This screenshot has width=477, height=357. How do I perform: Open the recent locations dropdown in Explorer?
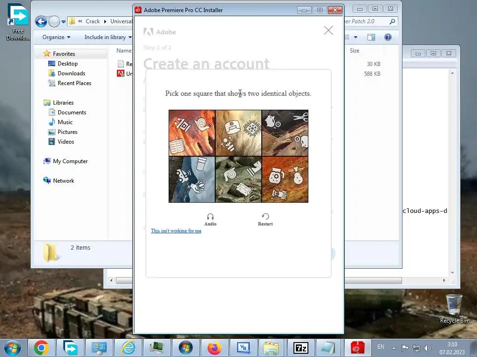63,21
